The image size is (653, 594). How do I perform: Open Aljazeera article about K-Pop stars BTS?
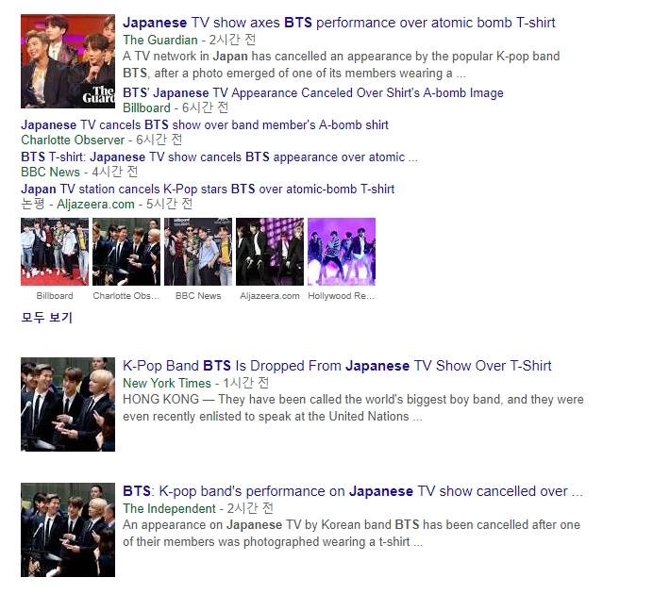208,189
